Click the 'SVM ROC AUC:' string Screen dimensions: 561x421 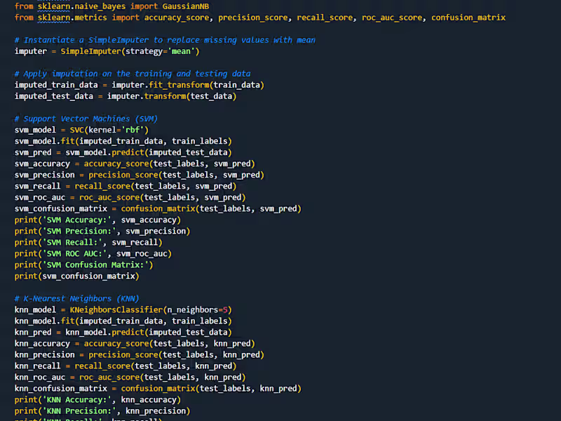(75, 253)
